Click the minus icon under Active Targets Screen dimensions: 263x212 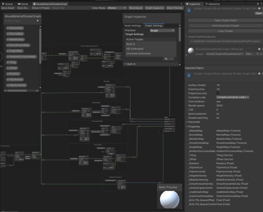tap(171, 59)
